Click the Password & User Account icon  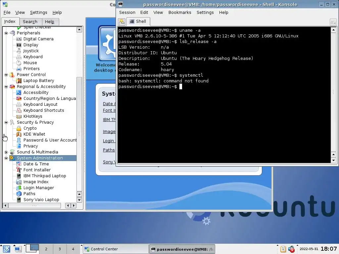point(19,140)
